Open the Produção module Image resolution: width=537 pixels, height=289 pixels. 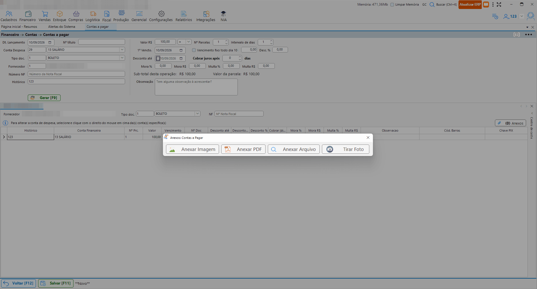pyautogui.click(x=121, y=16)
